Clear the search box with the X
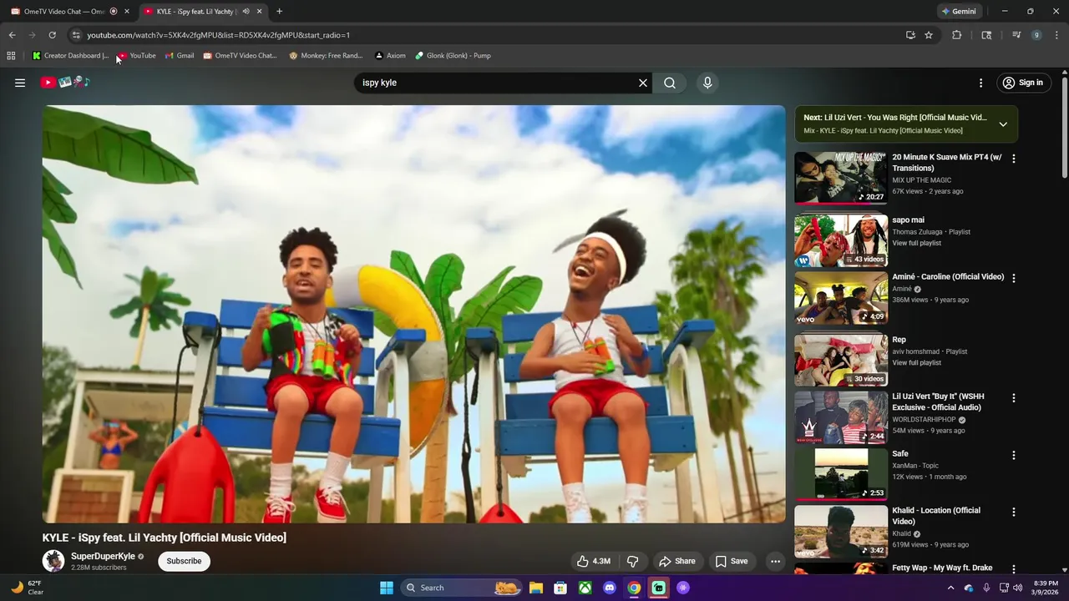Screen dimensions: 1069x601 click(x=643, y=83)
